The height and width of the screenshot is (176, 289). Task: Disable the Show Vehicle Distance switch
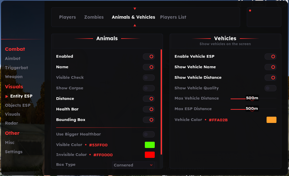pos(271,78)
